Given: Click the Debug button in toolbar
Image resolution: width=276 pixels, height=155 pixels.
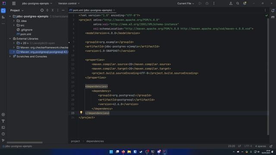Looking at the screenshot, I should click(x=207, y=3).
